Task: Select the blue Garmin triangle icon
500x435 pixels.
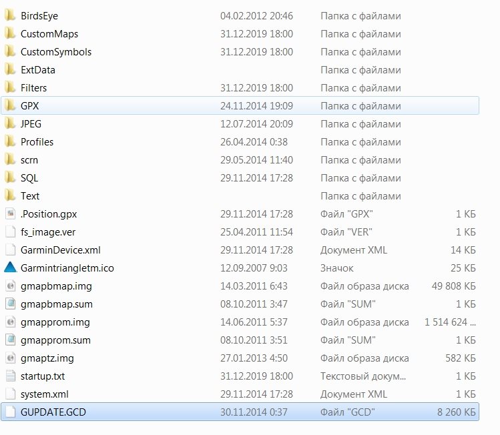Action: click(10, 268)
